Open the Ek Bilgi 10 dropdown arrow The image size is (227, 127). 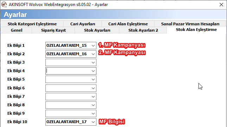pyautogui.click(x=93, y=122)
